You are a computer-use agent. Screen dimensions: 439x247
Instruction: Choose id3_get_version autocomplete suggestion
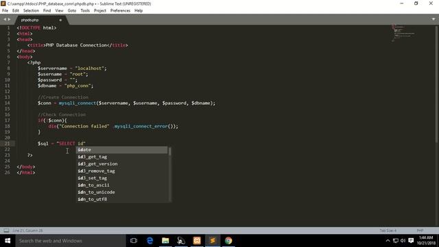122,164
